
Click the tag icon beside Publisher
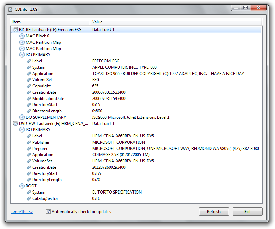pos(28,142)
